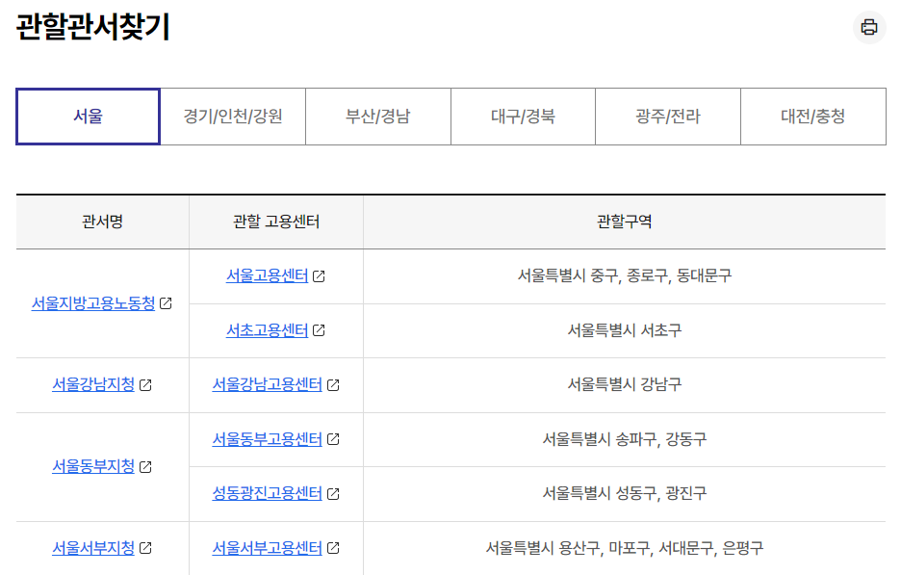
Task: Select the 대전/충청 tab
Action: (813, 116)
